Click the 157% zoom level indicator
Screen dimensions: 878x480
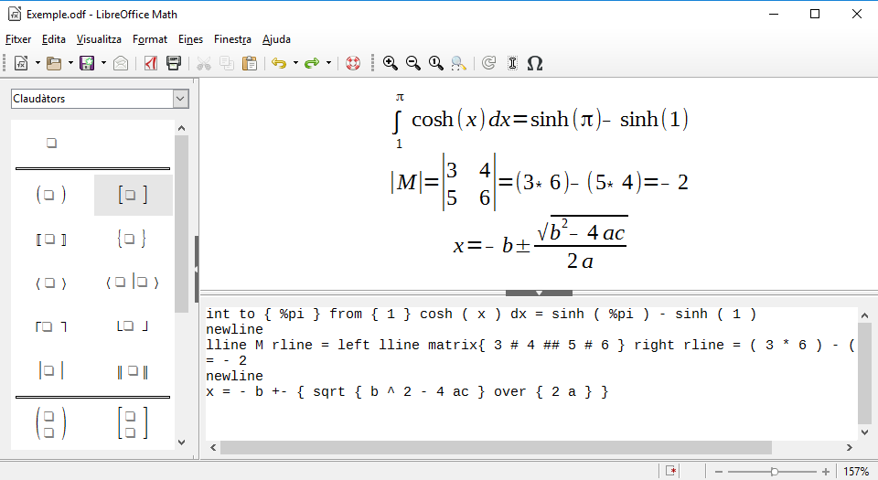click(856, 472)
